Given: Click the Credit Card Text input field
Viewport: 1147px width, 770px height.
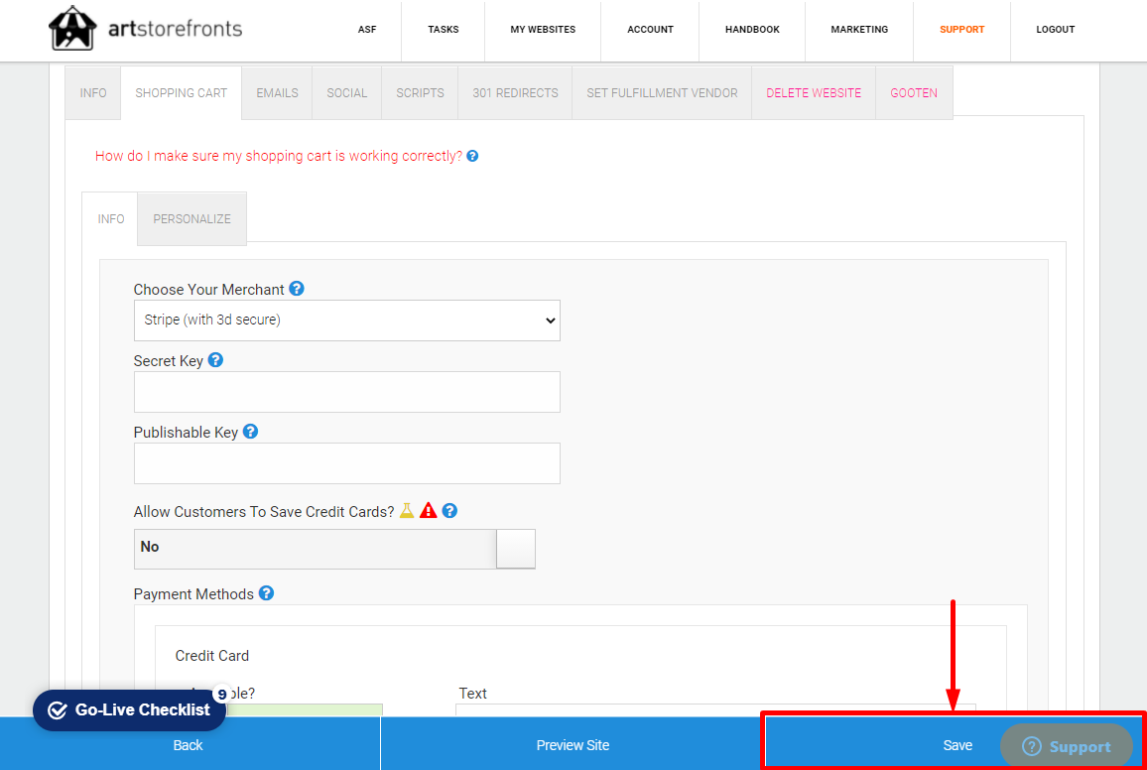Looking at the screenshot, I should pos(715,710).
